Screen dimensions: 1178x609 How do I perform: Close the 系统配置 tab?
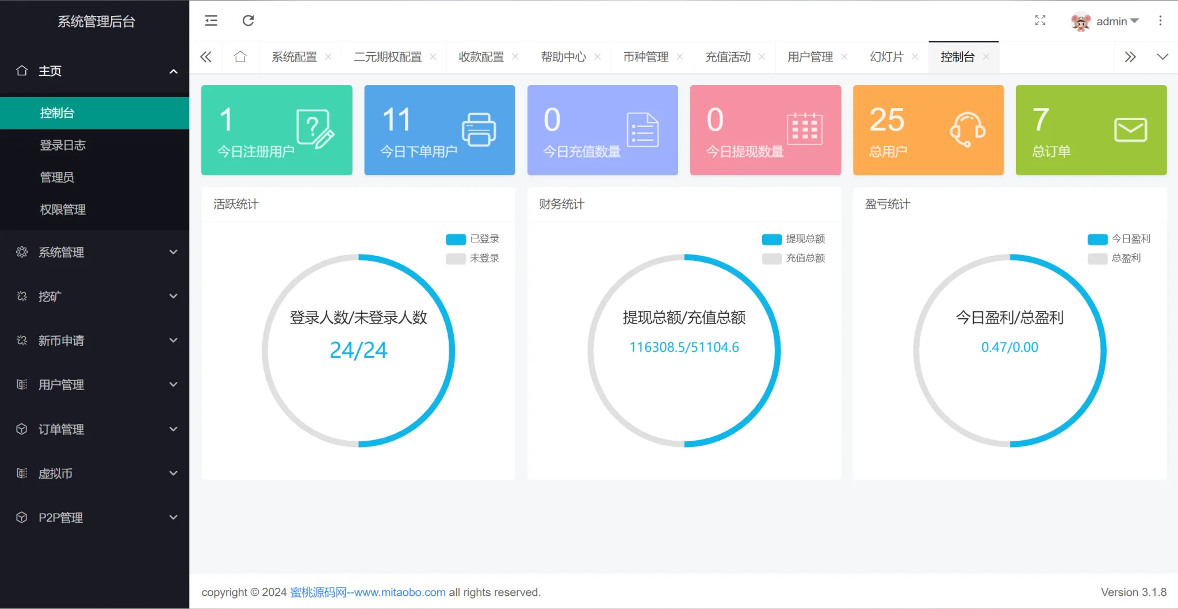(x=328, y=57)
